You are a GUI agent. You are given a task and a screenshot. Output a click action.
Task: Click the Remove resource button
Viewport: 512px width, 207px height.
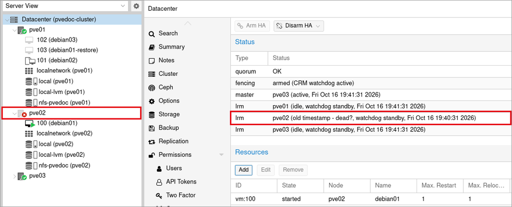(x=293, y=170)
